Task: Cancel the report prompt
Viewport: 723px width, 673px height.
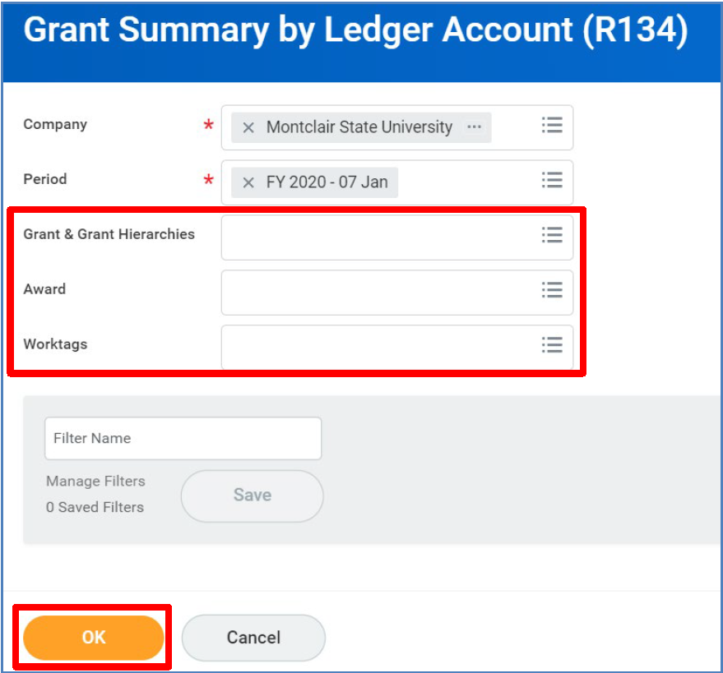Action: (253, 637)
